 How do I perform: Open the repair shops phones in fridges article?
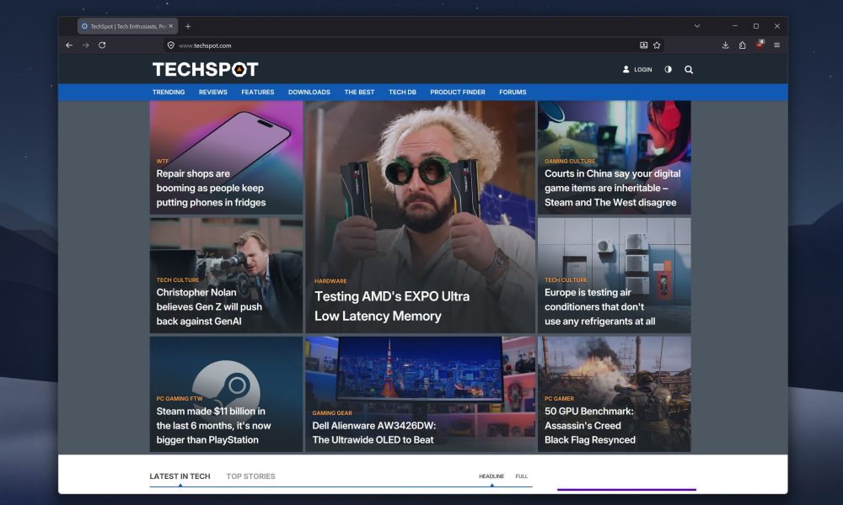pos(211,188)
